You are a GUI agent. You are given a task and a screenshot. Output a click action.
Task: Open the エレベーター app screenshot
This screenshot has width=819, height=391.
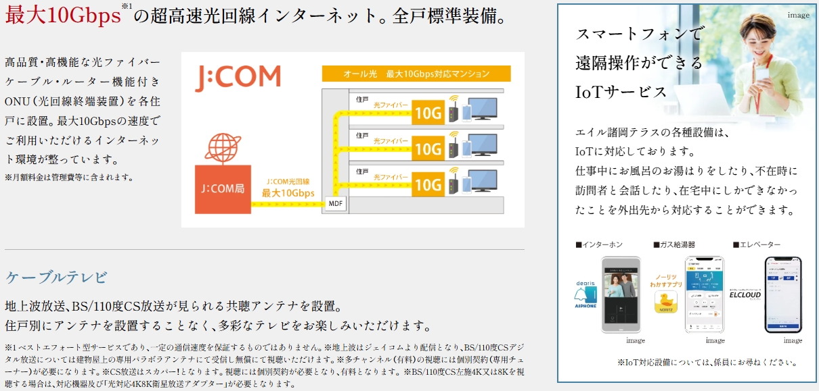click(784, 294)
